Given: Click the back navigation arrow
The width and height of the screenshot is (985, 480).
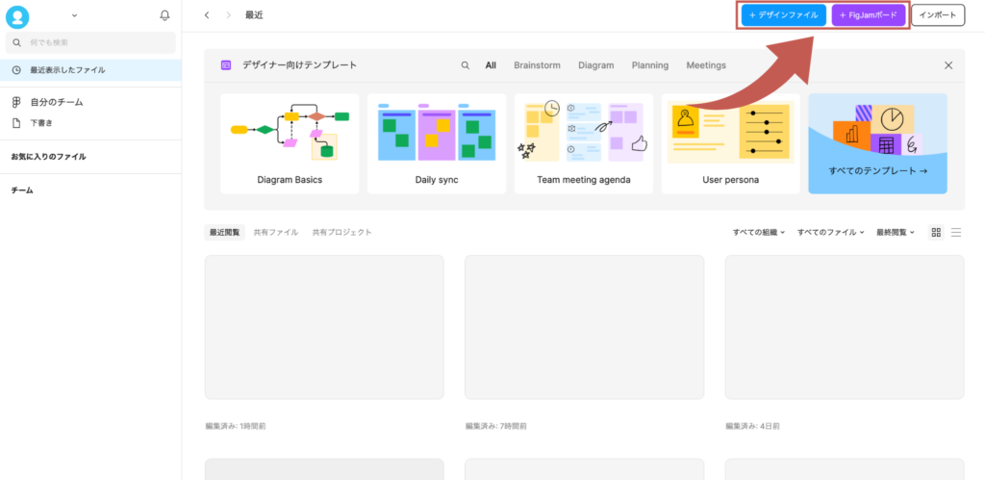Looking at the screenshot, I should tap(207, 15).
